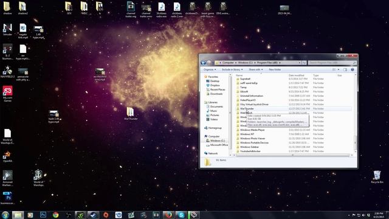Image resolution: width=389 pixels, height=219 pixels.
Task: Open Firefox from the taskbar
Action: pyautogui.click(x=169, y=215)
